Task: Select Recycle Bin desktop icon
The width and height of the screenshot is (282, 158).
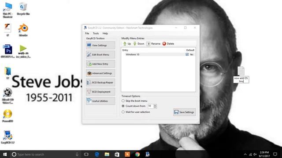Action: pyautogui.click(x=23, y=9)
